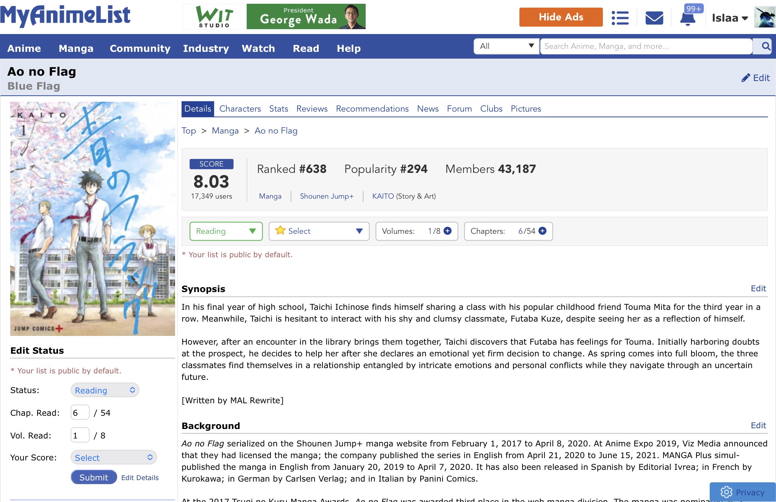Open the Shounen Jump+ serialization link
Image resolution: width=776 pixels, height=502 pixels.
tap(327, 196)
